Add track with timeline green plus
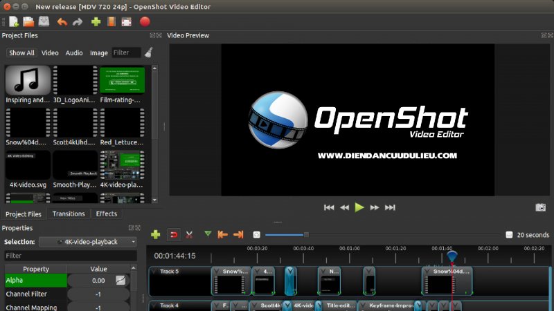 click(x=155, y=234)
